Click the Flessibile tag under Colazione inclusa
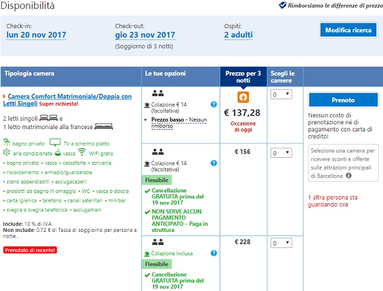 (x=157, y=264)
